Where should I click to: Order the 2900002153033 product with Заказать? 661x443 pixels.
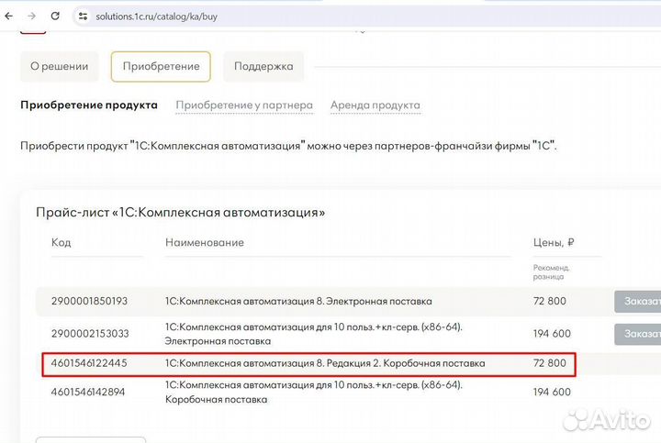point(638,334)
